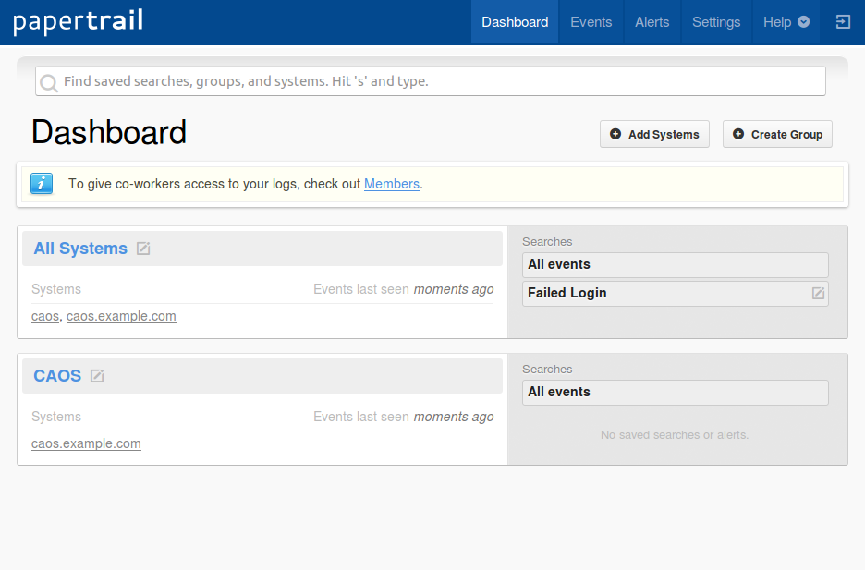Edit the Failed Login saved search icon
The width and height of the screenshot is (865, 570).
click(818, 293)
